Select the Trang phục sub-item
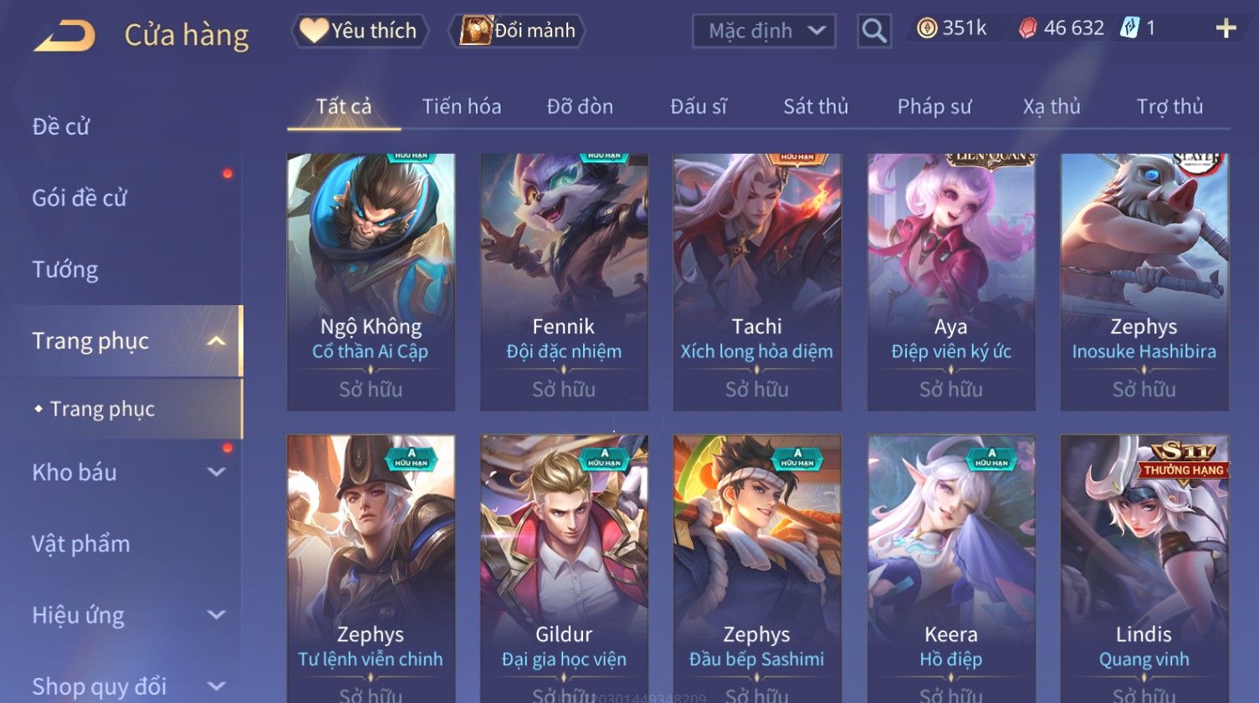Image resolution: width=1259 pixels, height=703 pixels. coord(102,409)
